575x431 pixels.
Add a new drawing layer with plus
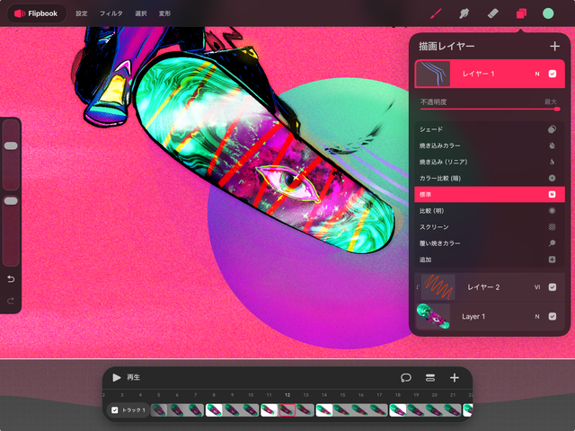coord(554,46)
